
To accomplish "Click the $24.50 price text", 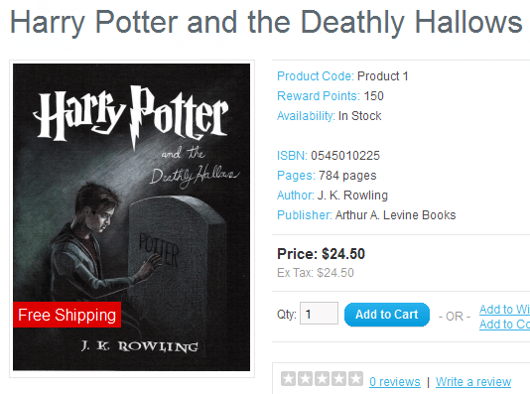I will point(343,254).
